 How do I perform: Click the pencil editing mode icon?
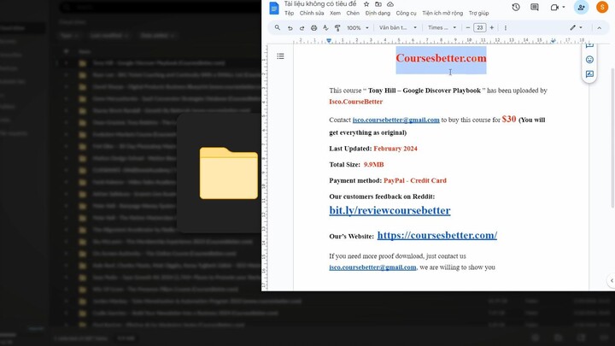pos(572,28)
